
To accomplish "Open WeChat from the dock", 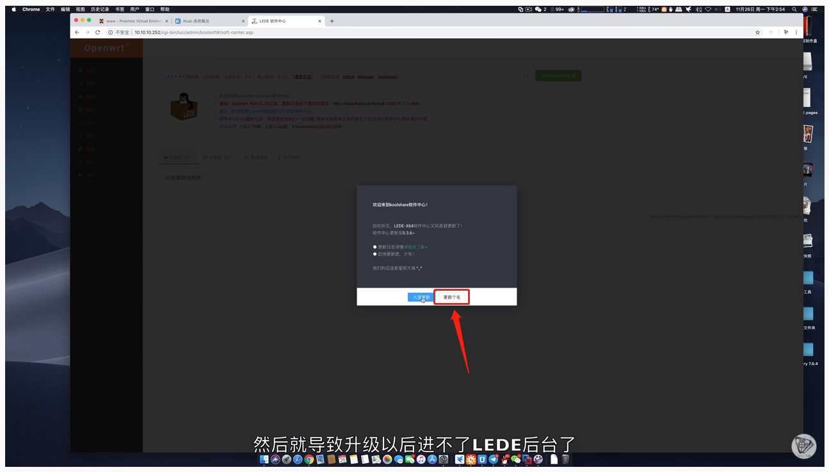I will point(516,459).
